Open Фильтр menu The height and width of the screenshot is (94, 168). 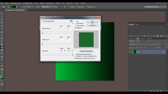[58, 3]
